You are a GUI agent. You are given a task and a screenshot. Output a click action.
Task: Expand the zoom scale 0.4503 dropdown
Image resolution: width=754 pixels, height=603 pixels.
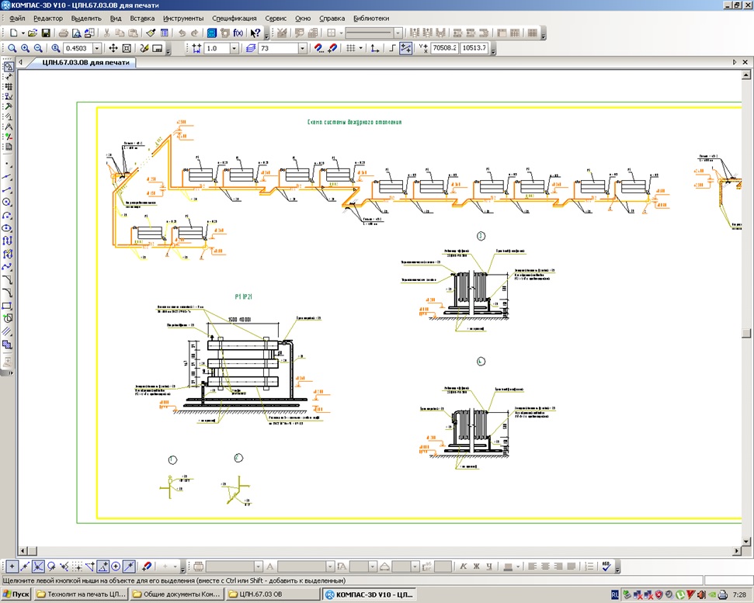pyautogui.click(x=97, y=48)
